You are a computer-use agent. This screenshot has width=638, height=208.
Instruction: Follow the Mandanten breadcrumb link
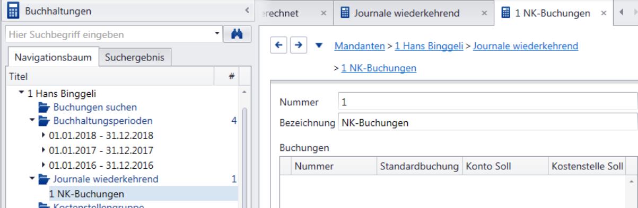[360, 46]
